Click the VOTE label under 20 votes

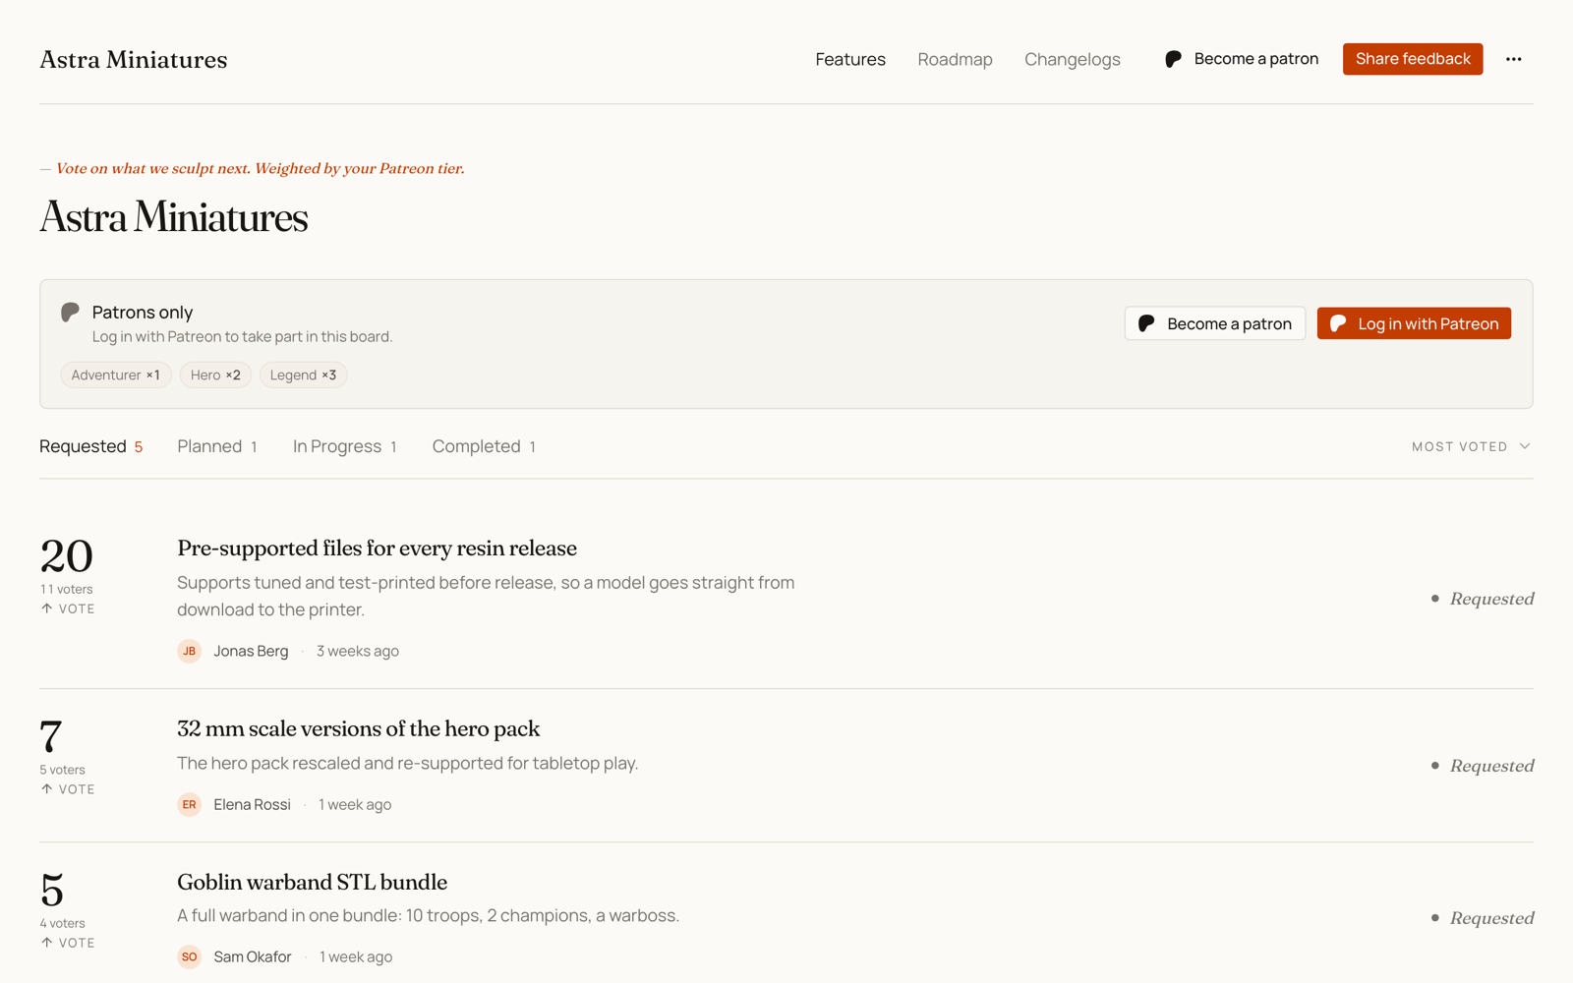[x=77, y=608]
